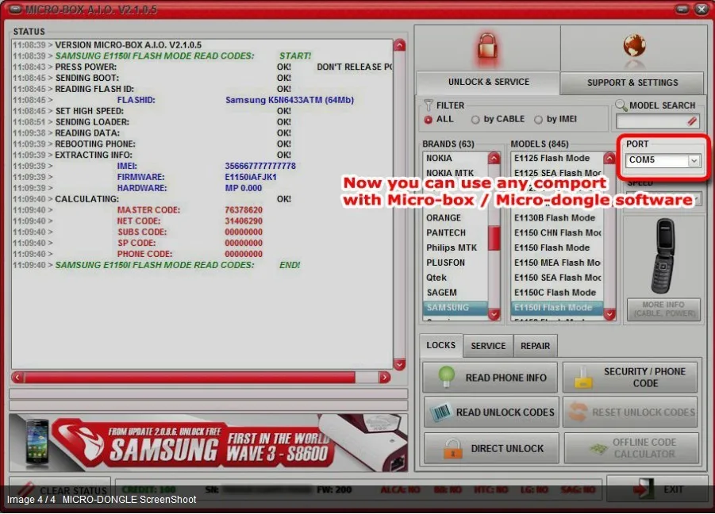Select E1150 MEA Flash Mode model
Screen dimensions: 715x514
pyautogui.click(x=557, y=263)
